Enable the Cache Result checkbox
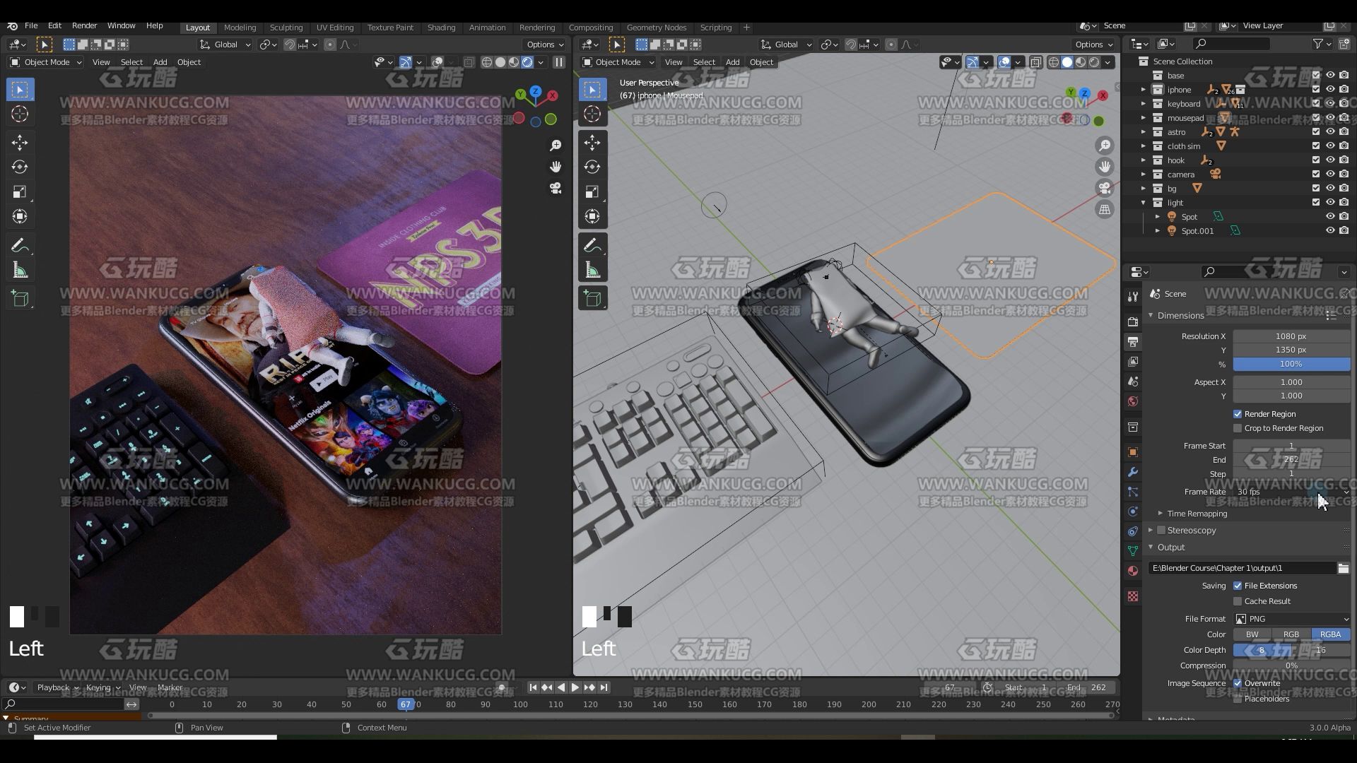 1238,601
